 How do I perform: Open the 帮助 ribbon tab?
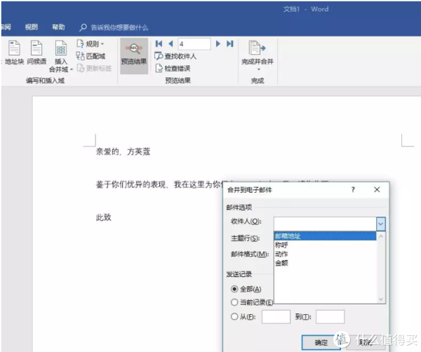[58, 27]
